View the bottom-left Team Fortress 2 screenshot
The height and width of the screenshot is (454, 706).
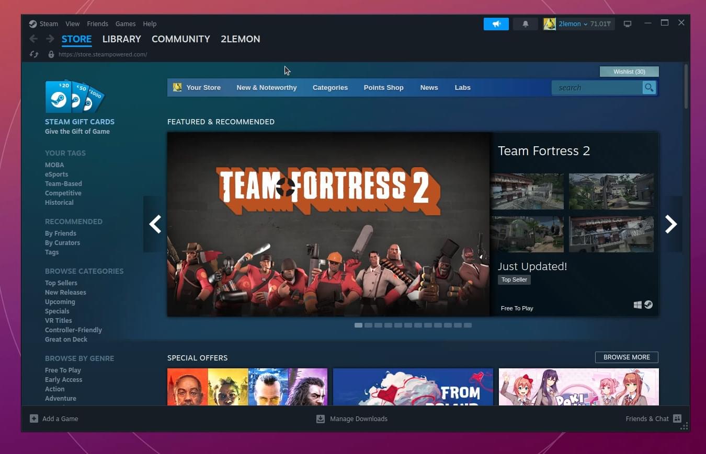click(527, 234)
